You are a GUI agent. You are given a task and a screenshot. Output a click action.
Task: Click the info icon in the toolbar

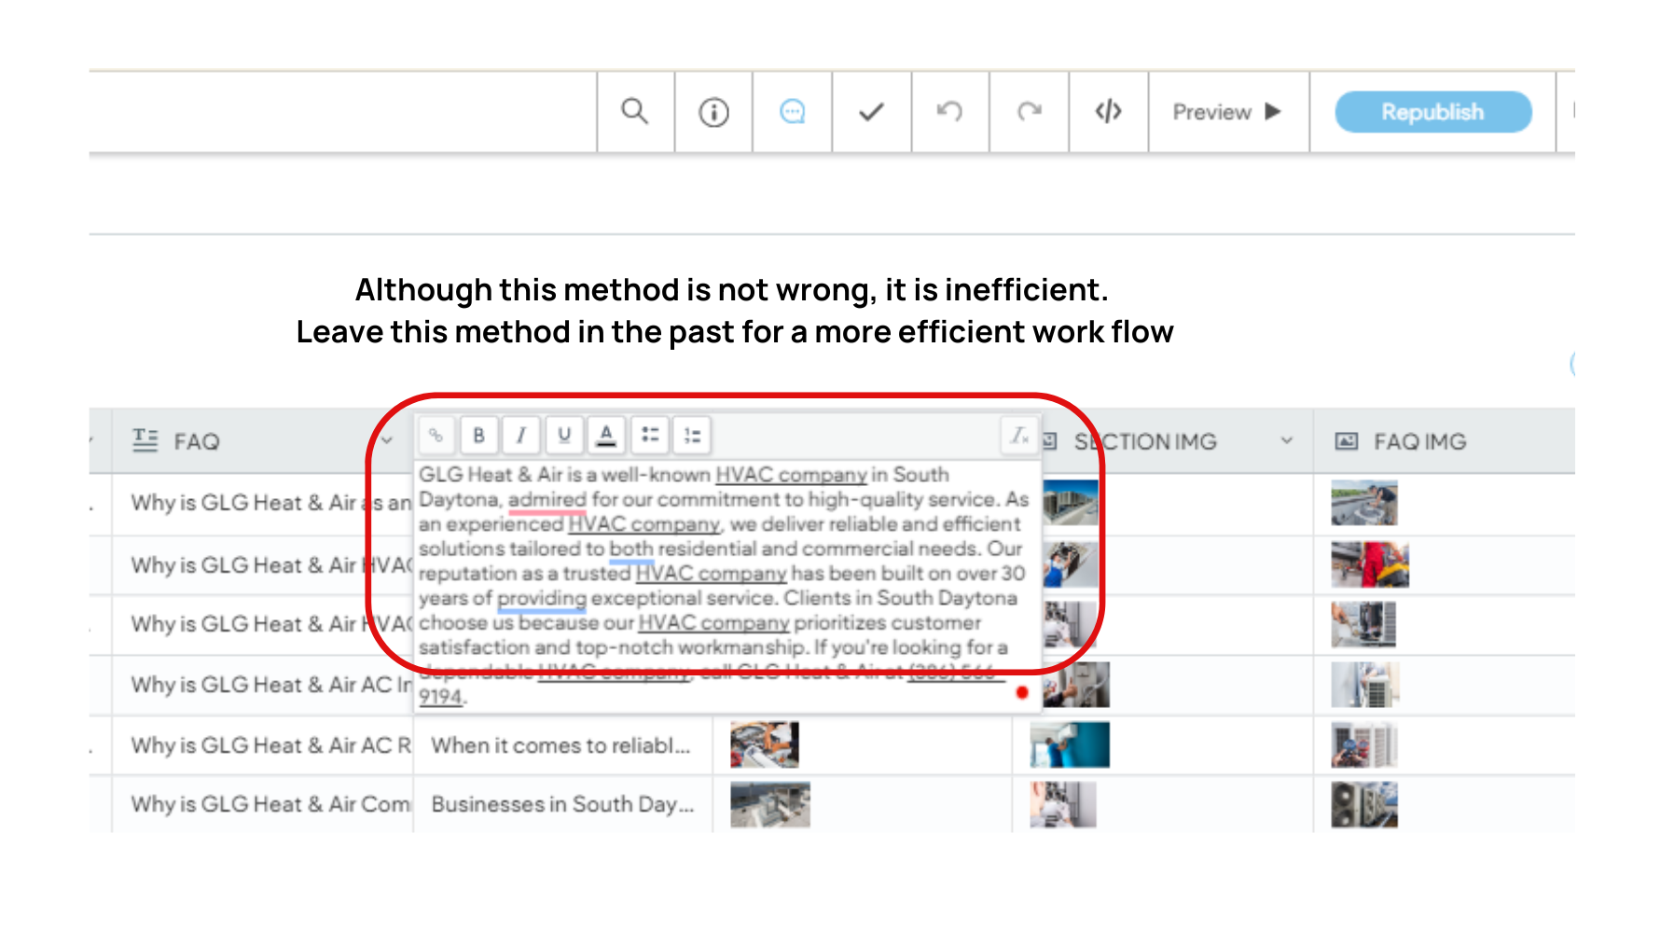(713, 112)
